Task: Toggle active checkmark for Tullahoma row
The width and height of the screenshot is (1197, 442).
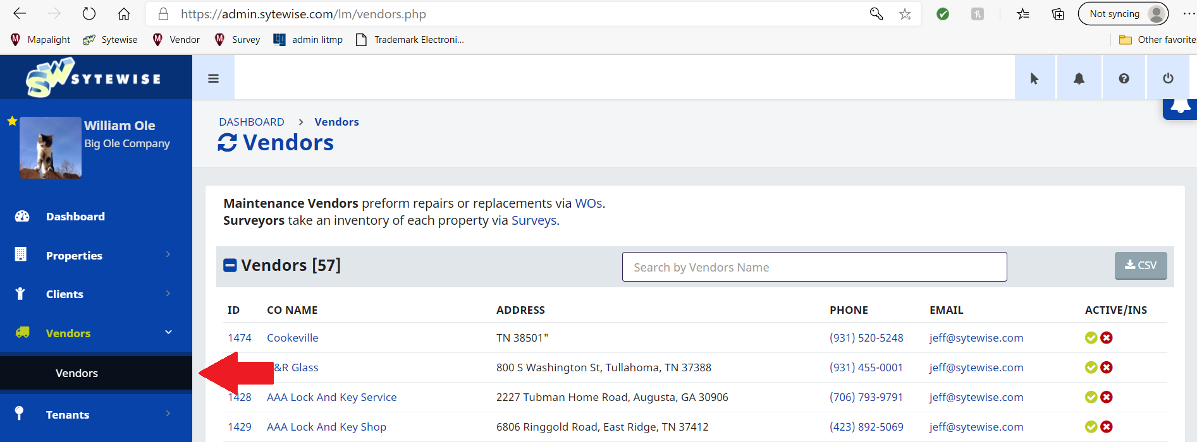Action: tap(1091, 367)
